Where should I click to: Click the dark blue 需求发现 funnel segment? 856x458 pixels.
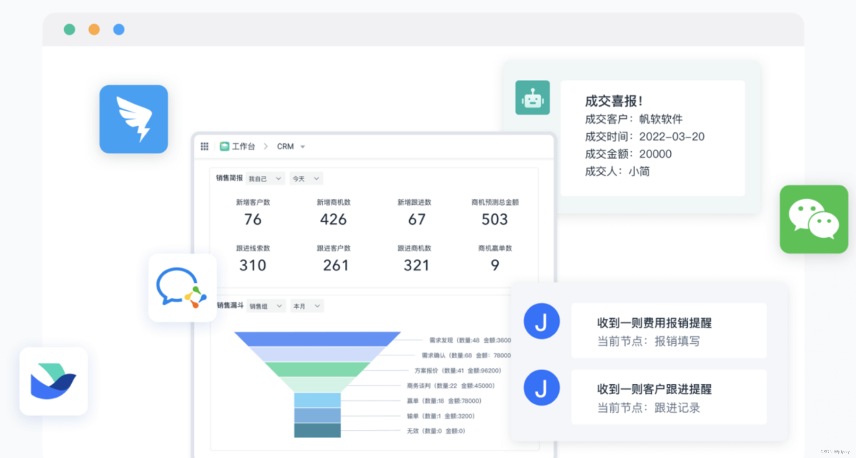(x=317, y=339)
